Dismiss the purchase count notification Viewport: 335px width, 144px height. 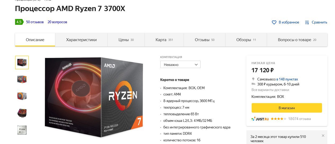pos(323,136)
